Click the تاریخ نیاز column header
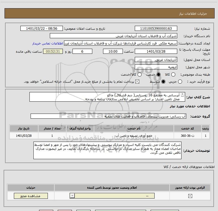The image size is (218, 211). 24,129
